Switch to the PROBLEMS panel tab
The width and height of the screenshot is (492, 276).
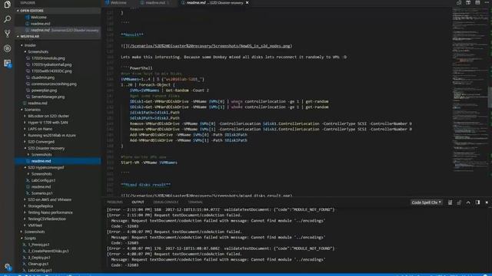115,202
